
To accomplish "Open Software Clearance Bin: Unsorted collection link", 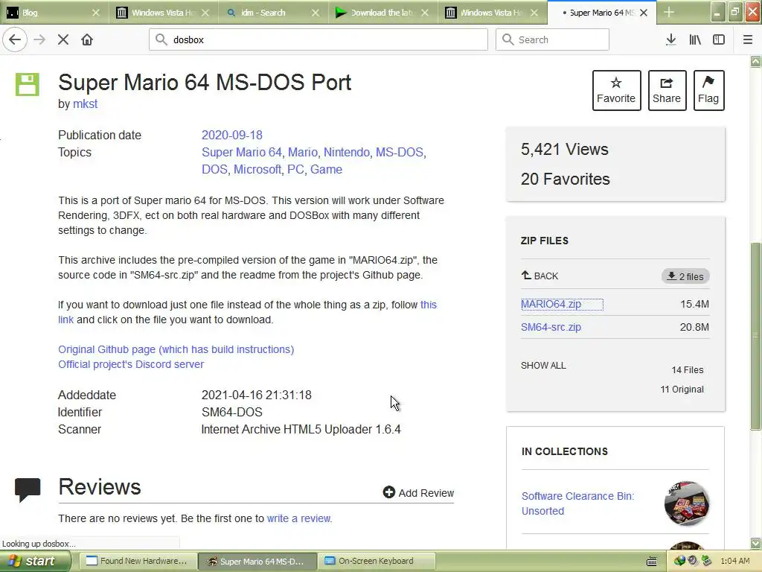I will [x=577, y=503].
